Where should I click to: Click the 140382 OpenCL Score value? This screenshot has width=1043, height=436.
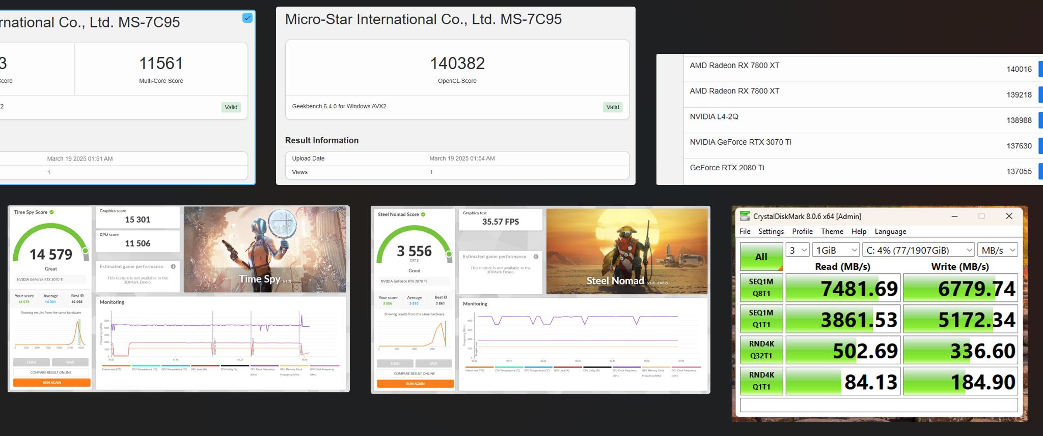pos(457,64)
